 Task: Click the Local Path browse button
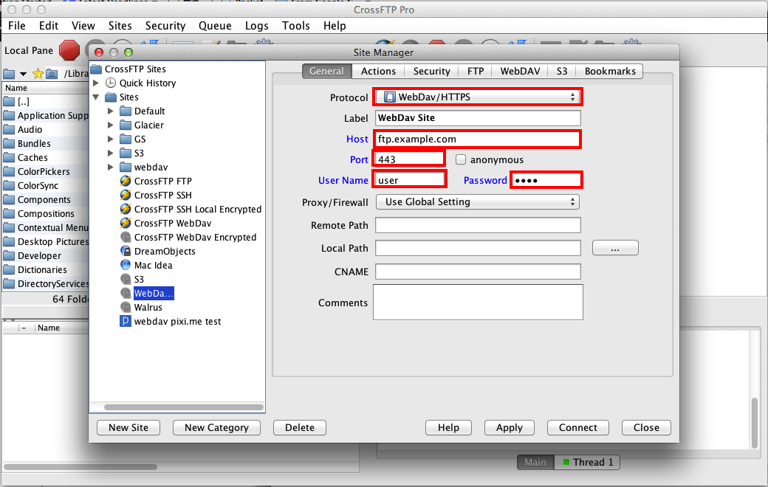615,248
